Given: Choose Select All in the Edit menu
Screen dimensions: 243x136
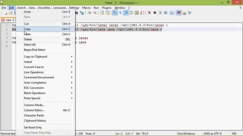Looking at the screenshot, I should 46,45.
